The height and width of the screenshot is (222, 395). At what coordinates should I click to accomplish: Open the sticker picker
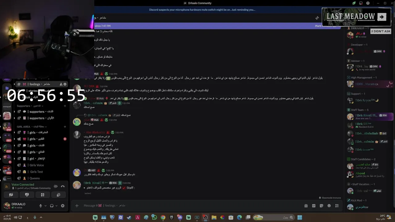click(321, 206)
